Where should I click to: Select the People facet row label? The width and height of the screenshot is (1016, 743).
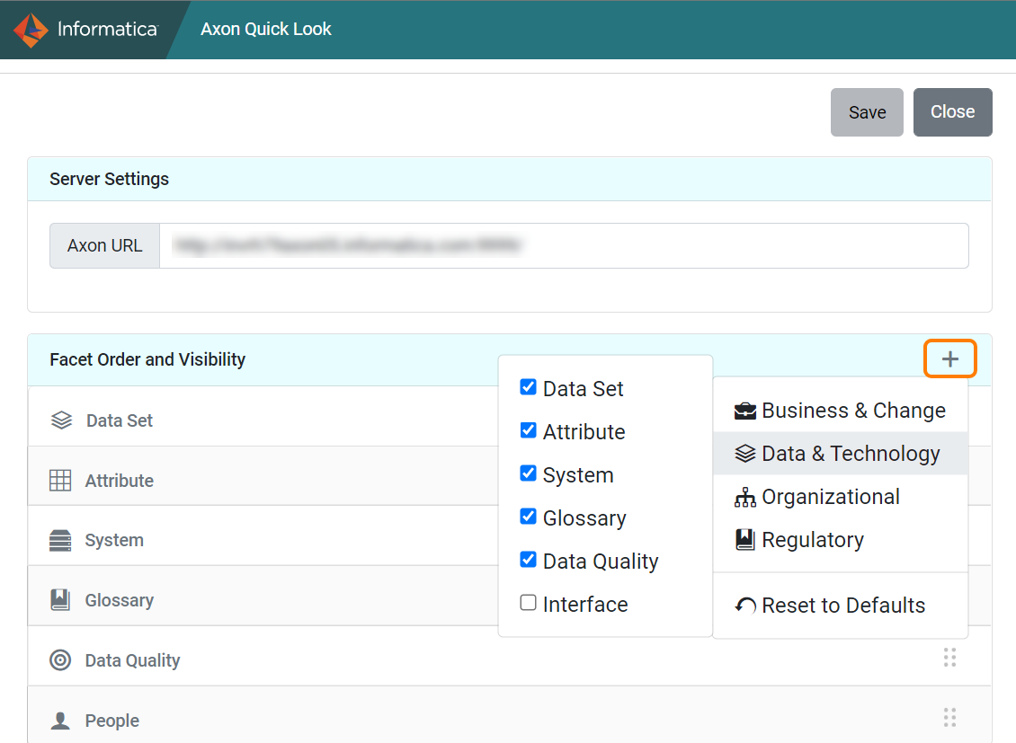[112, 721]
